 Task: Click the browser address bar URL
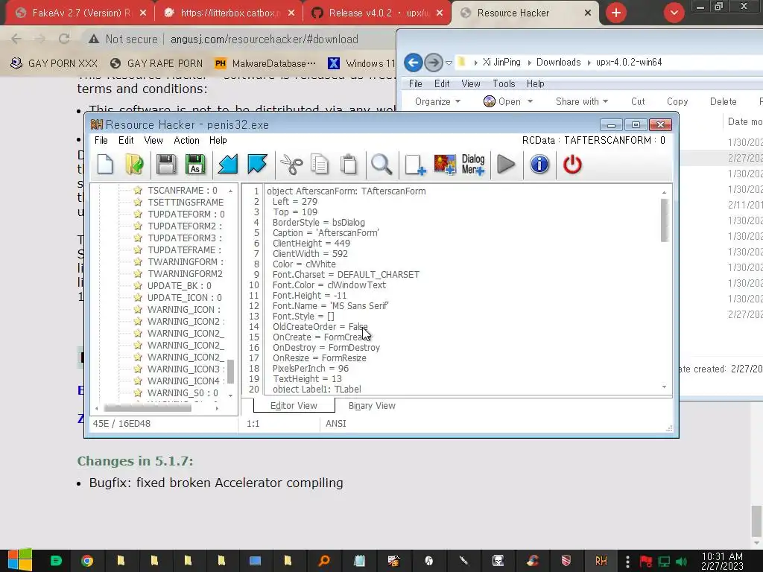(x=265, y=39)
